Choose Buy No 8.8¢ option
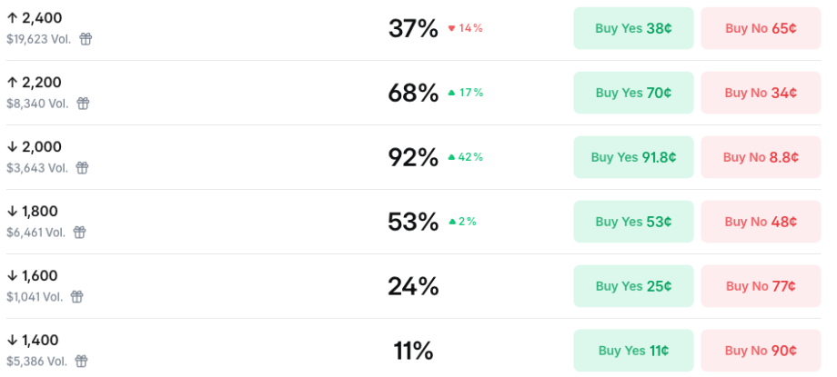The image size is (837, 377). pos(761,157)
